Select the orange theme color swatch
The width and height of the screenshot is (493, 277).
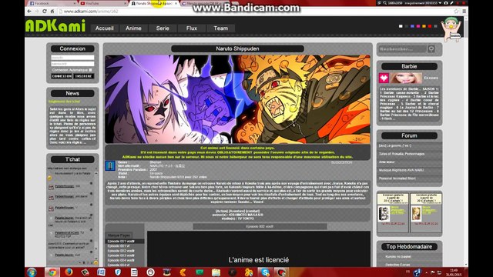pos(424,26)
